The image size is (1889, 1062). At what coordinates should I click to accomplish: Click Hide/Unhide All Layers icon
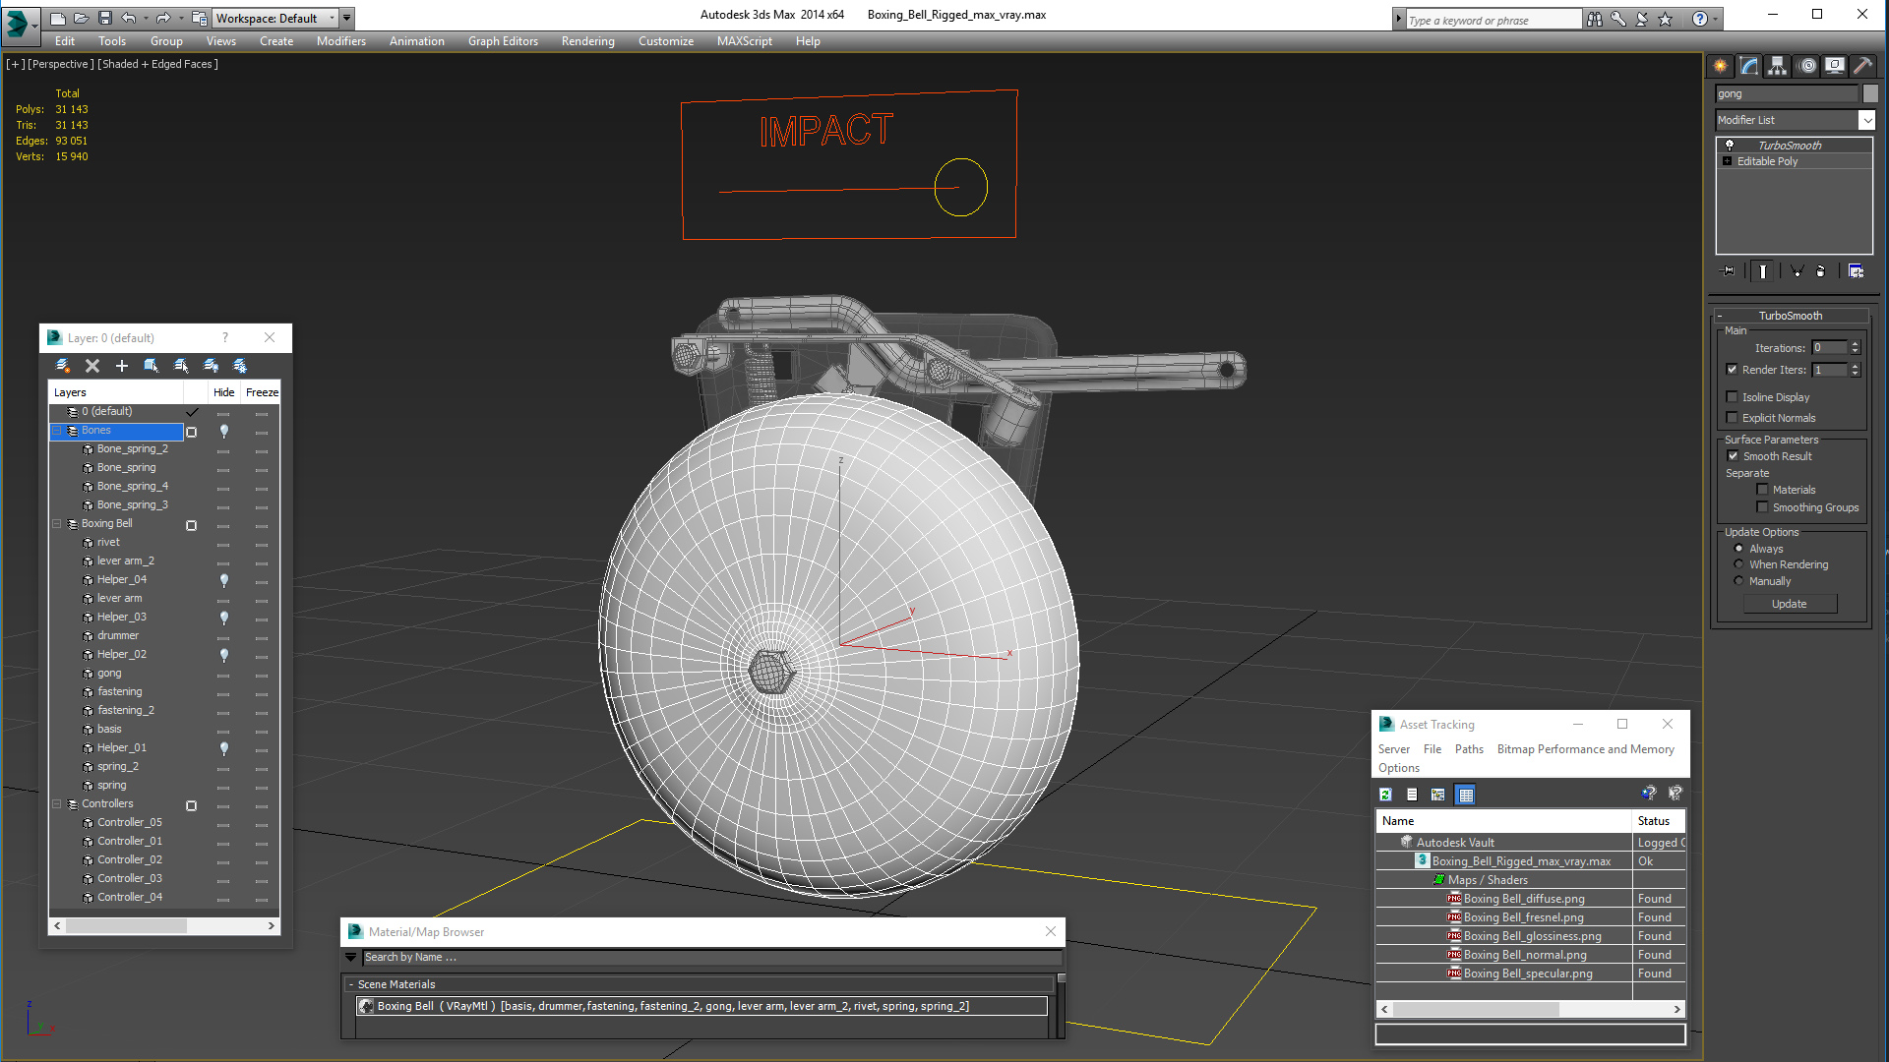(211, 366)
